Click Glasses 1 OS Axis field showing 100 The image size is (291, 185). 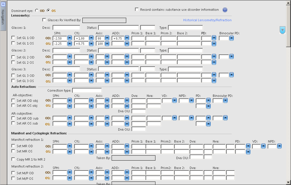100,44
